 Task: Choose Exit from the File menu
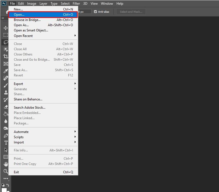43,172
